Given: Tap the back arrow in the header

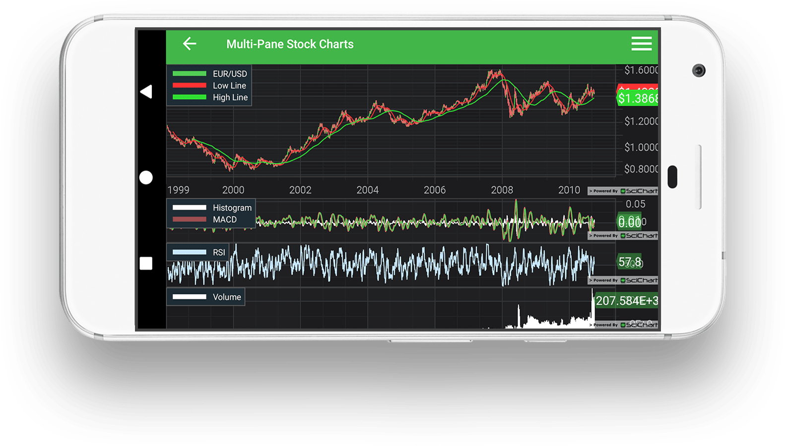Looking at the screenshot, I should pos(190,44).
